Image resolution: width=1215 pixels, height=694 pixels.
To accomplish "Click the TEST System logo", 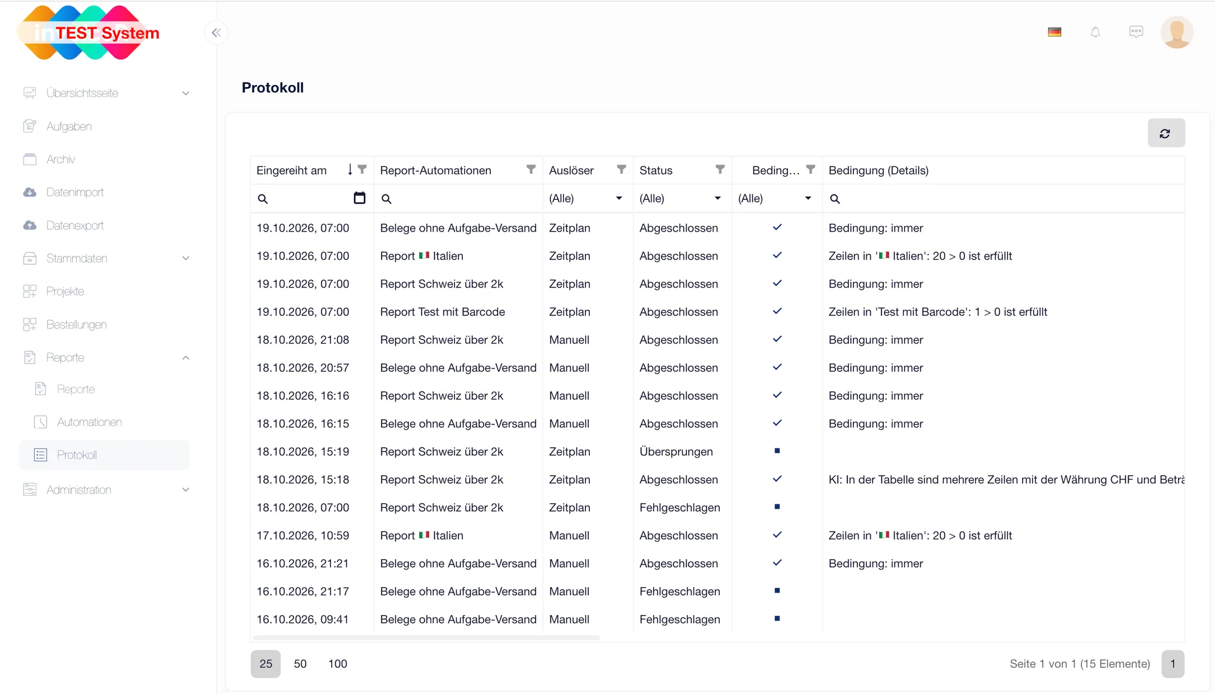I will (89, 33).
